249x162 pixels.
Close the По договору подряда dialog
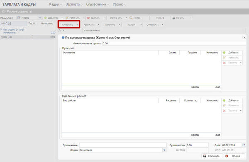[x=244, y=37]
